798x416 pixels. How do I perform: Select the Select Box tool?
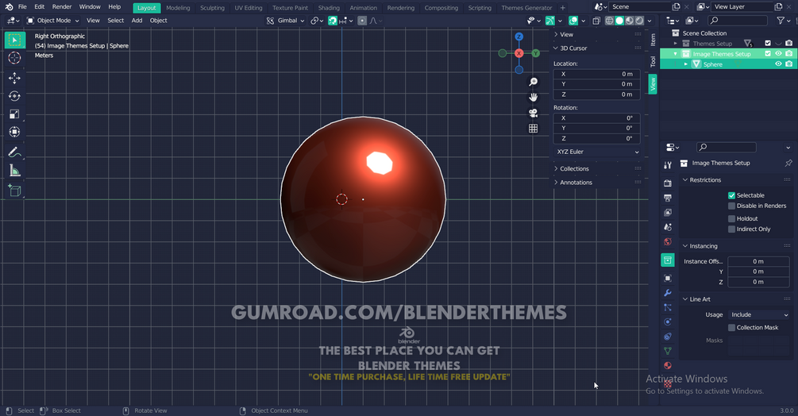pyautogui.click(x=14, y=40)
